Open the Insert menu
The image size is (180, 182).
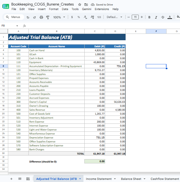pos(42,9)
